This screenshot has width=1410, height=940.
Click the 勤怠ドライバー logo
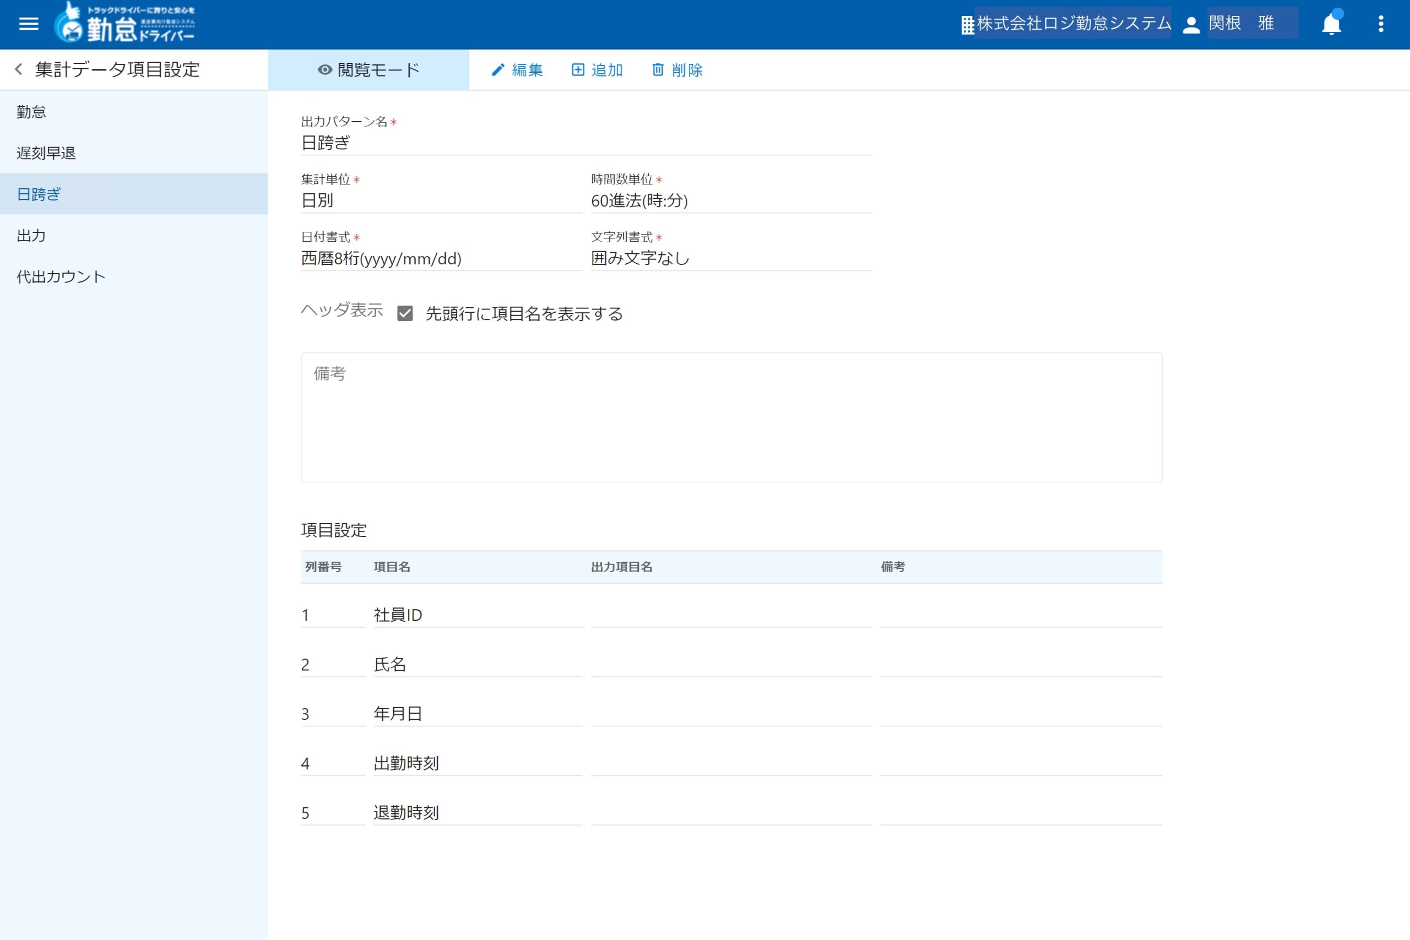[x=124, y=23]
